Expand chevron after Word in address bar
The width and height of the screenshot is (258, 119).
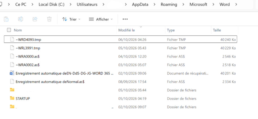[236, 5]
